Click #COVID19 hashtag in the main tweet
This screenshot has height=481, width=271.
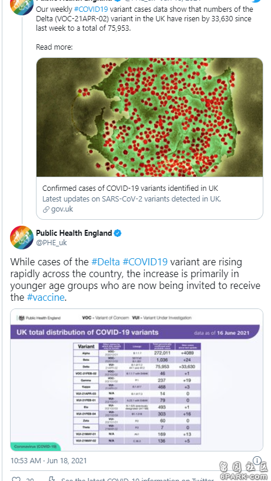145,262
